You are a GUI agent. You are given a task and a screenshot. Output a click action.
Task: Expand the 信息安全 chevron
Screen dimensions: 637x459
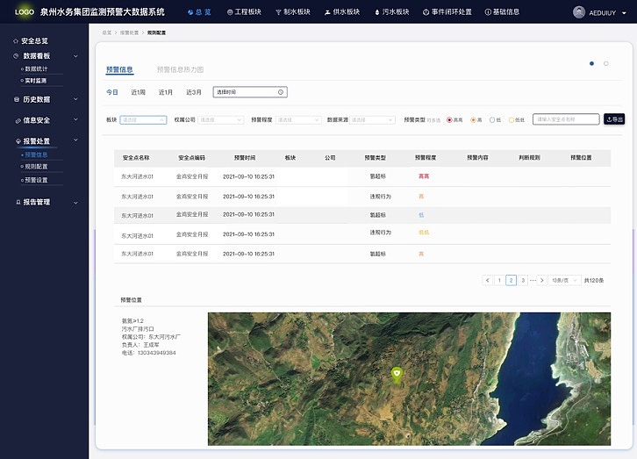point(75,120)
